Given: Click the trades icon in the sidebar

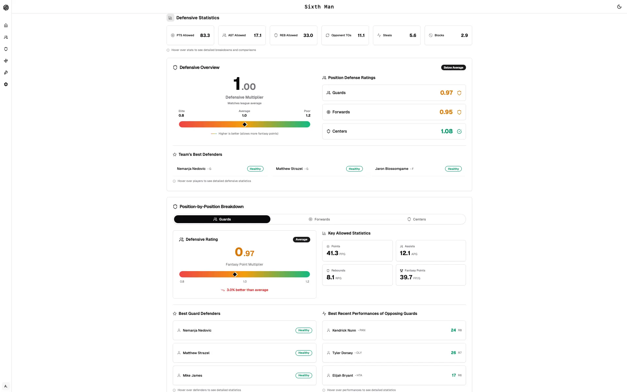Looking at the screenshot, I should pos(6,72).
